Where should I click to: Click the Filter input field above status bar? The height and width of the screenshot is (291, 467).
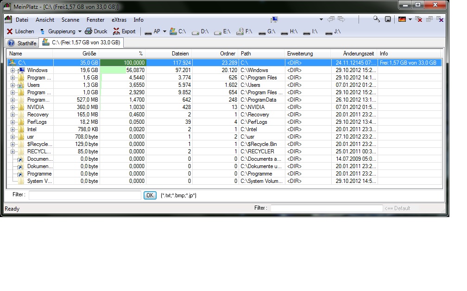(x=85, y=195)
